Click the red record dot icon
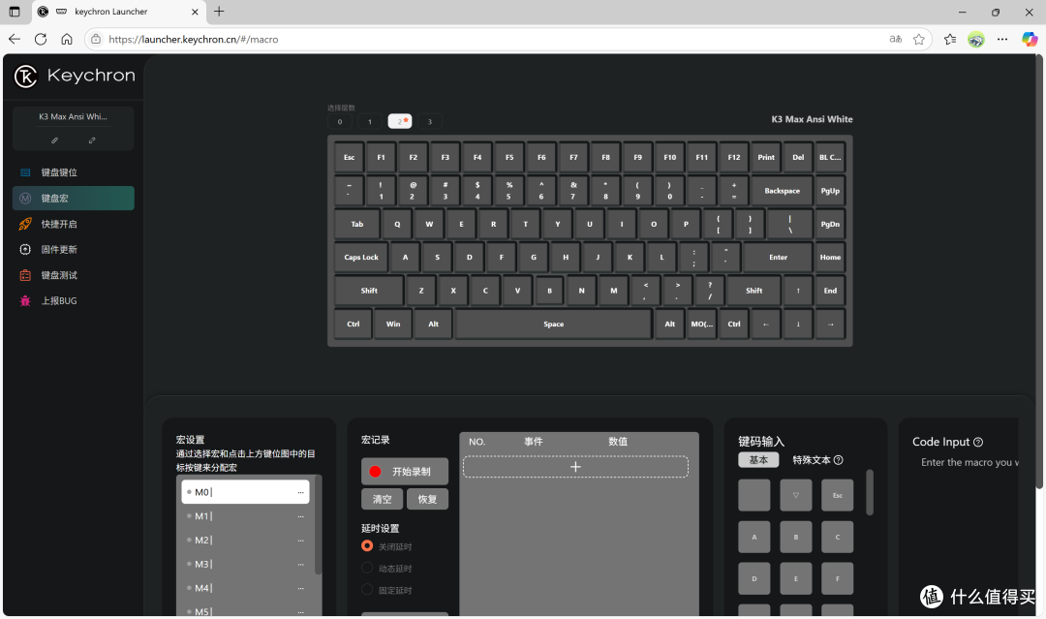This screenshot has height=619, width=1046. pyautogui.click(x=375, y=472)
